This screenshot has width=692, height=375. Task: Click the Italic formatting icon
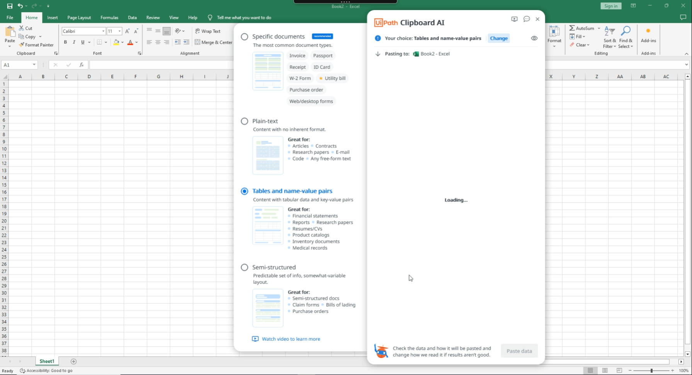pos(74,42)
